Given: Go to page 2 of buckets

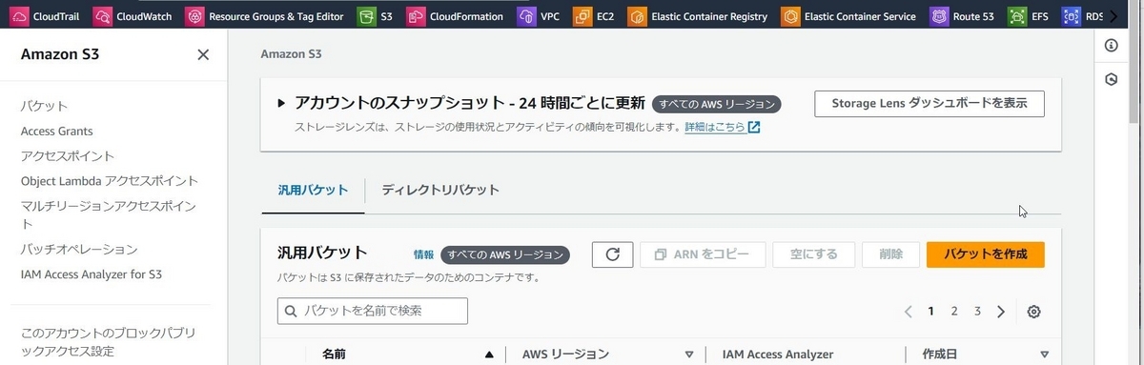Looking at the screenshot, I should (x=953, y=312).
